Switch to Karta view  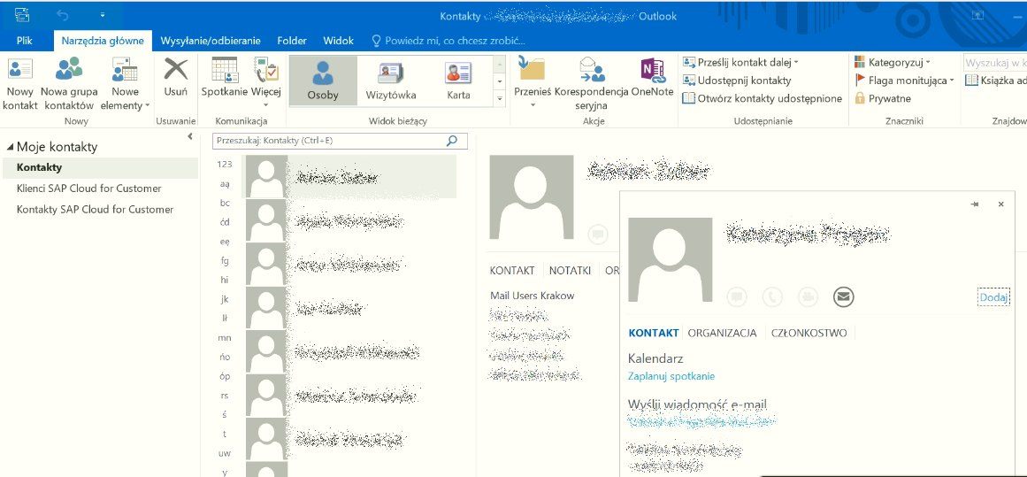[x=458, y=81]
